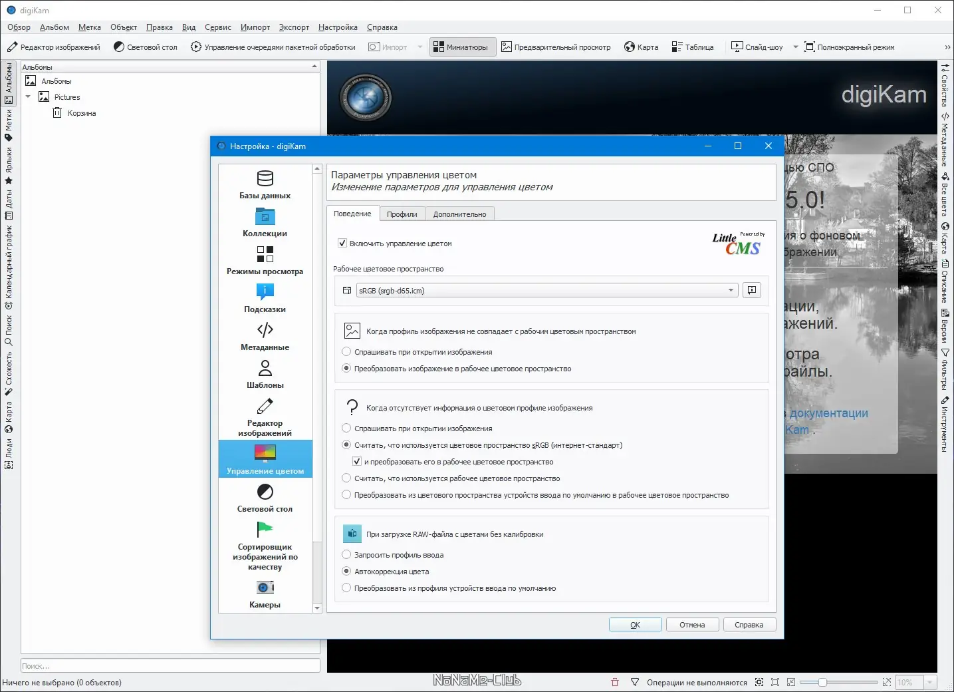Open the Камеры settings page
Viewport: 954px width, 692px height.
[x=265, y=595]
